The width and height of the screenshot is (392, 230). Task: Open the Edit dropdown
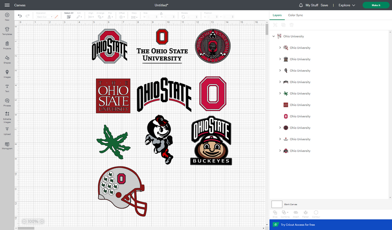tap(79, 17)
